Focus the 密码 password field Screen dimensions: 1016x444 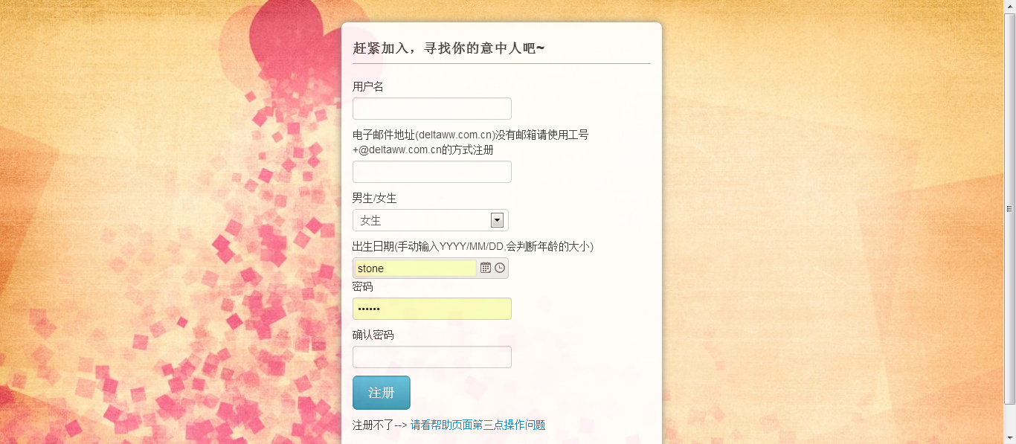(x=432, y=309)
